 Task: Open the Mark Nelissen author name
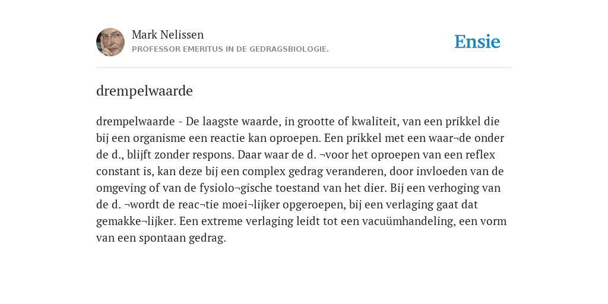click(167, 35)
